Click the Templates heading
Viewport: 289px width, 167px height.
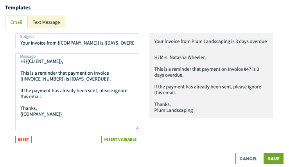18,7
